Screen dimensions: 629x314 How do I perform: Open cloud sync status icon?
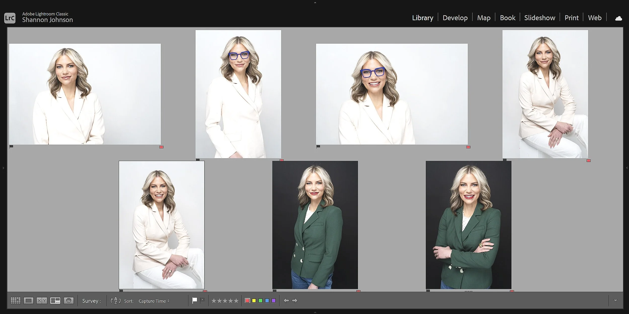[618, 18]
